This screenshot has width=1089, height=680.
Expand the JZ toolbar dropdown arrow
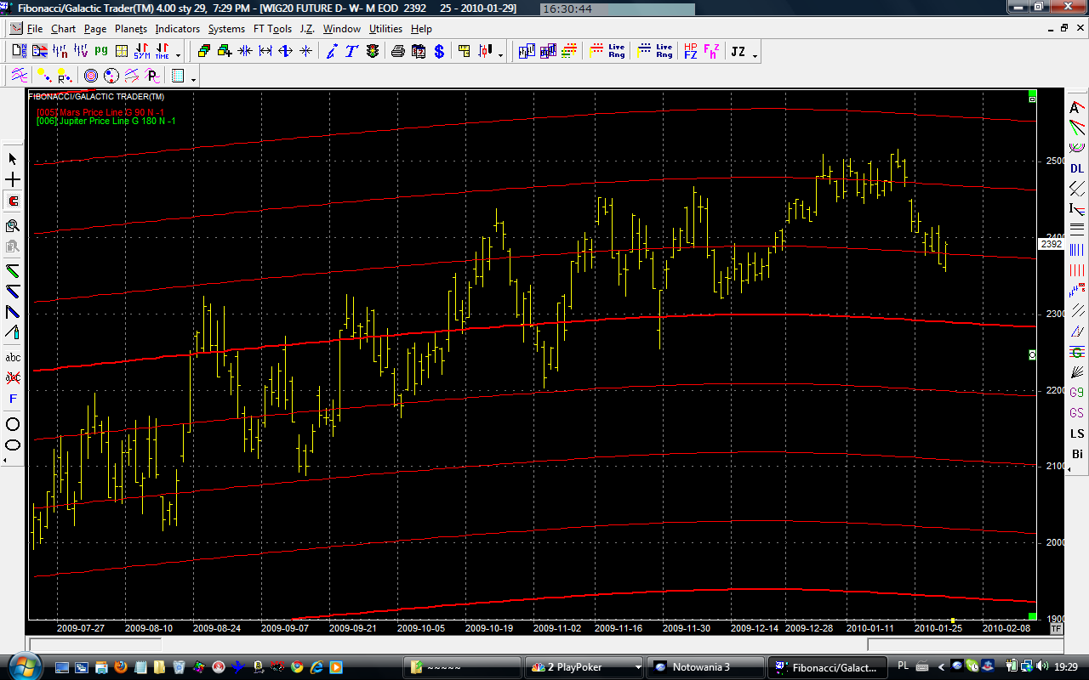click(x=755, y=55)
